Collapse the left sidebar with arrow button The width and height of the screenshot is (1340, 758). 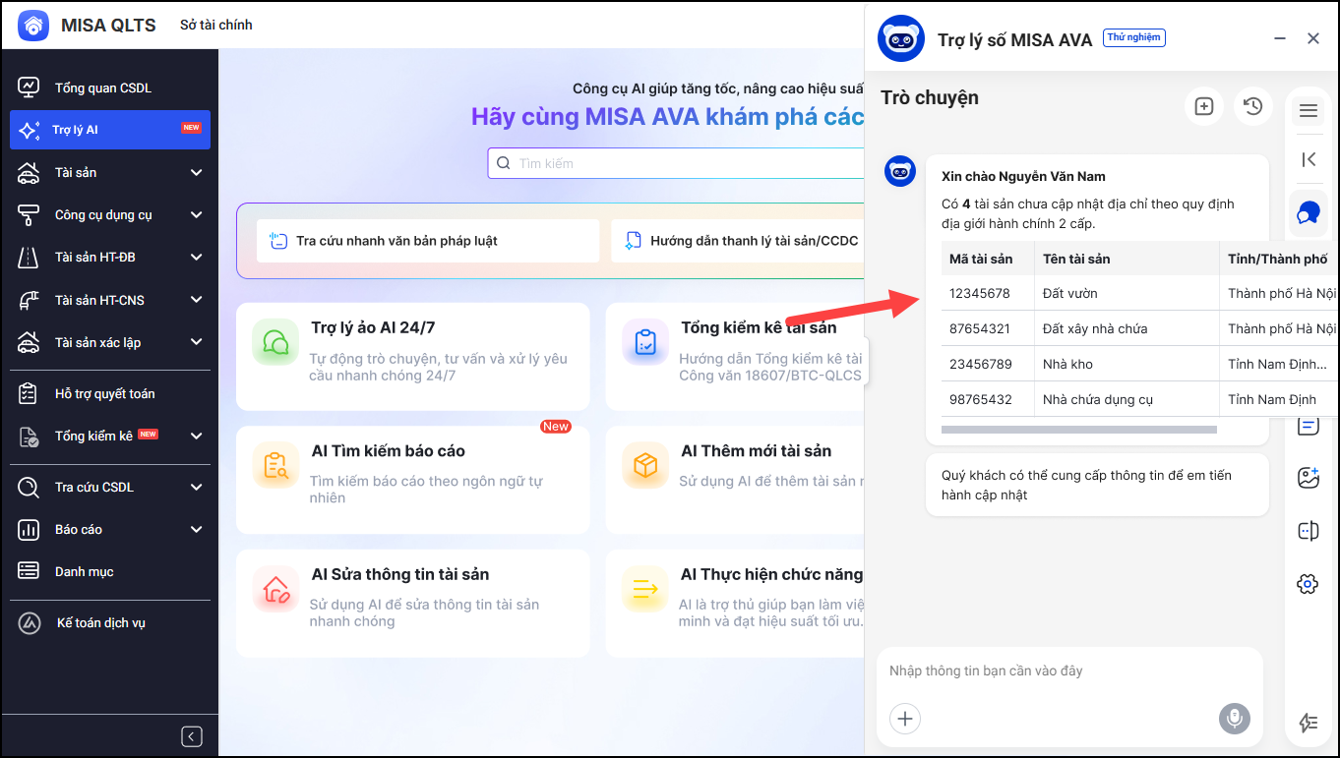click(192, 736)
